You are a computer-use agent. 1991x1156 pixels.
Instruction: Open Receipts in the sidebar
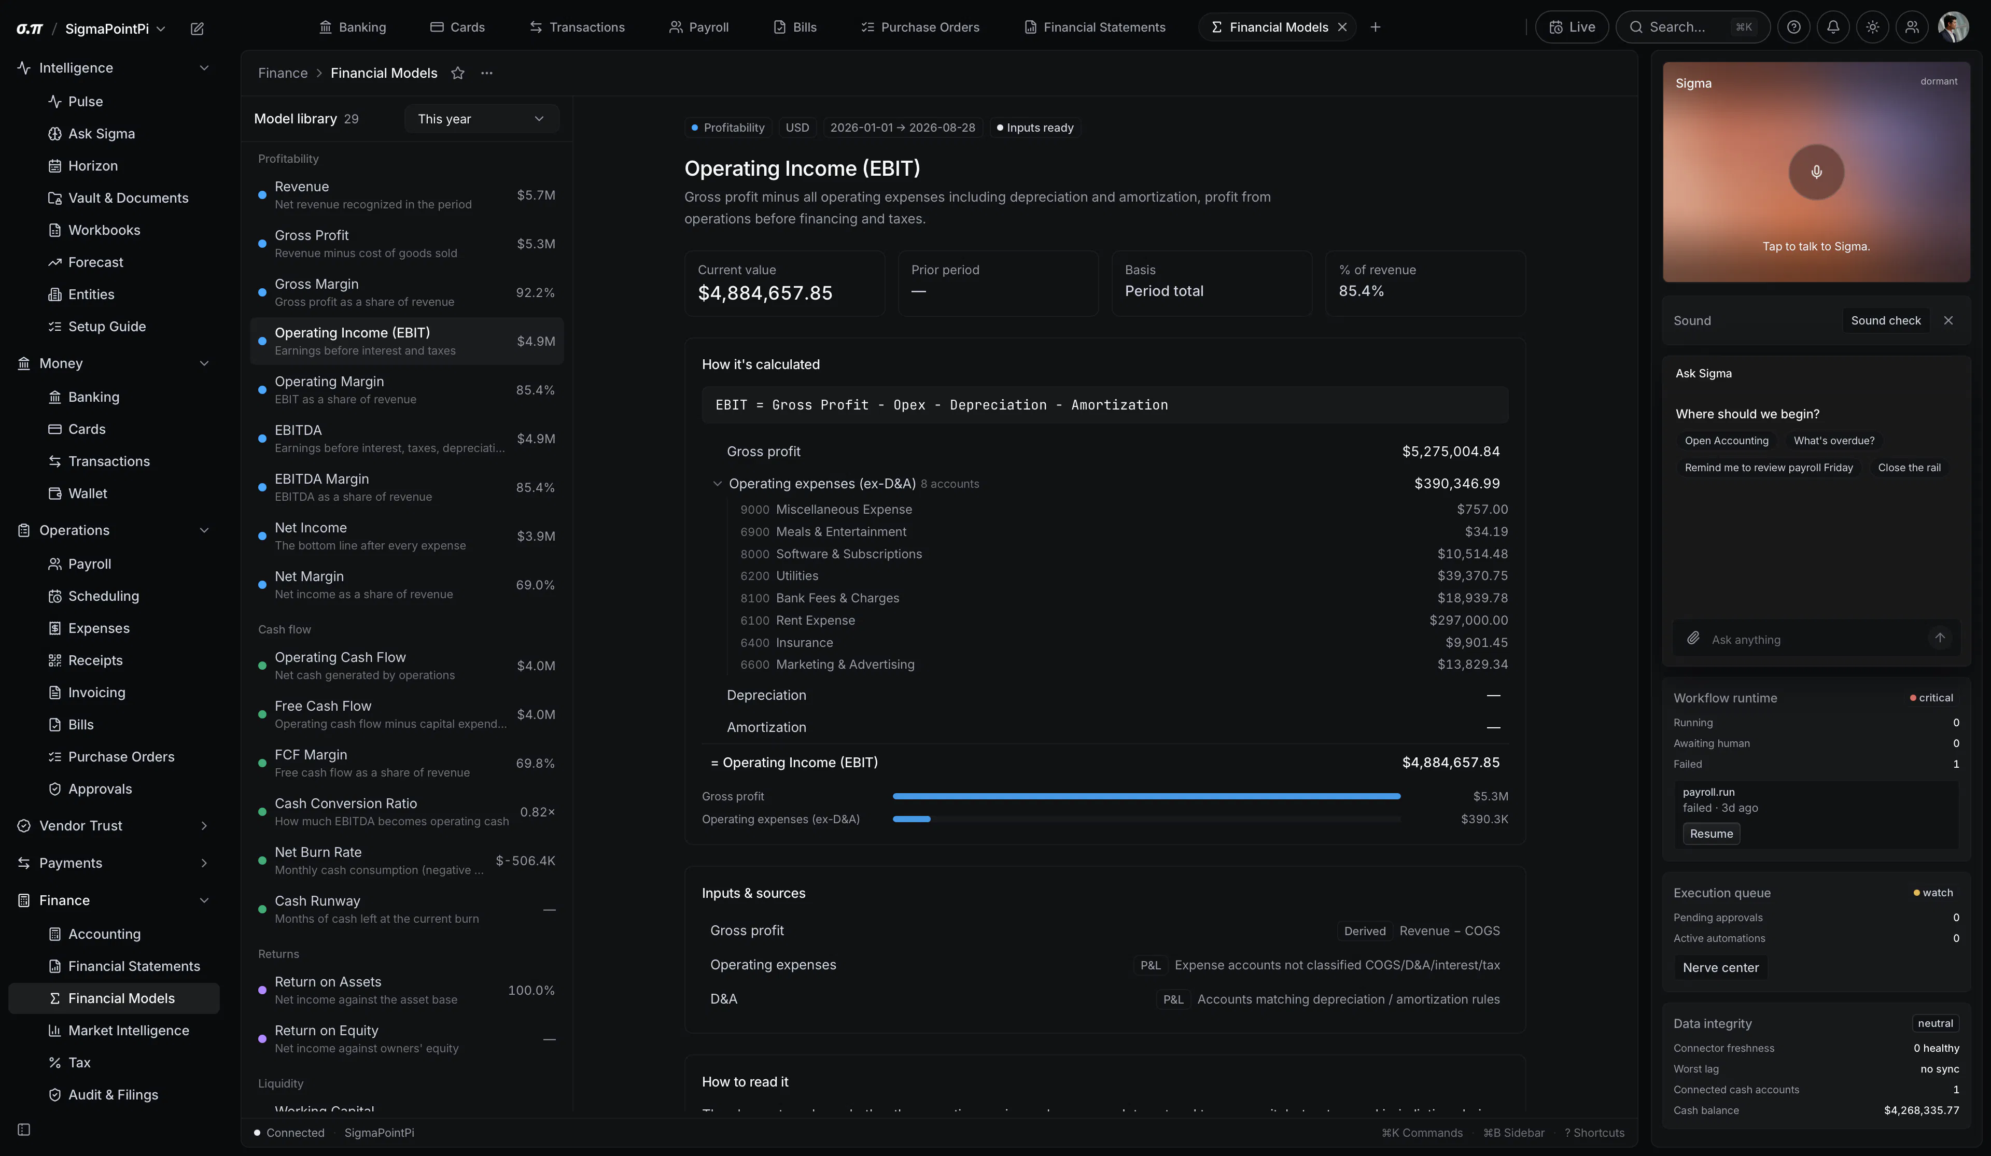(x=115, y=660)
